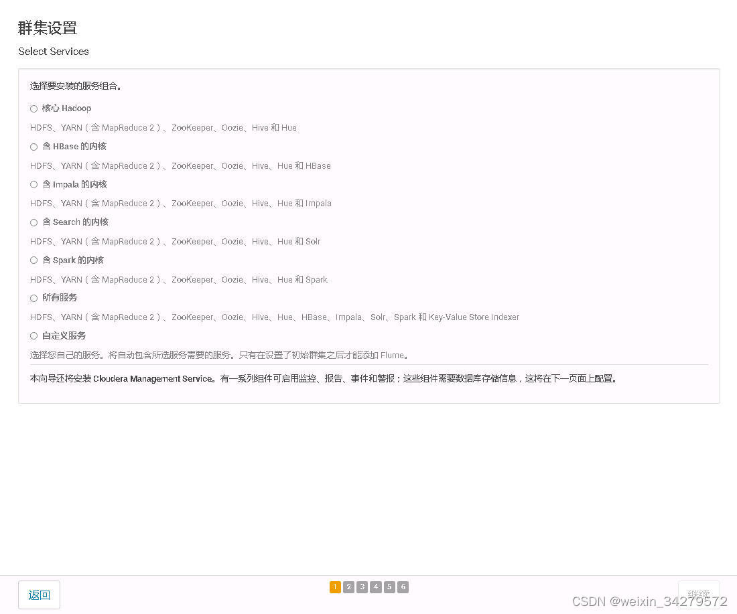Click service list ending 'Hue 和 HBase'

(x=180, y=165)
